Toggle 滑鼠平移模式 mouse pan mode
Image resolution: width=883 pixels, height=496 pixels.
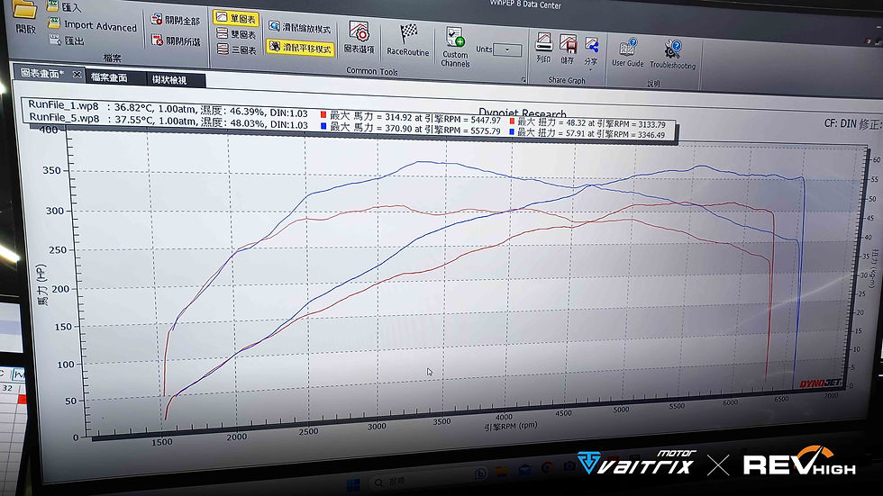tap(300, 48)
